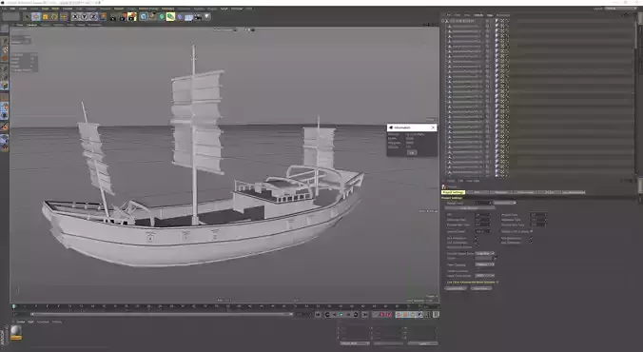Open Edit Render Settings icon

point(132,17)
